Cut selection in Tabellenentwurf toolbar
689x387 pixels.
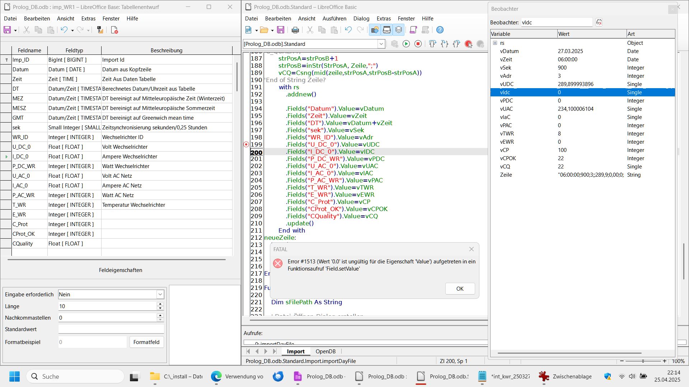[26, 30]
